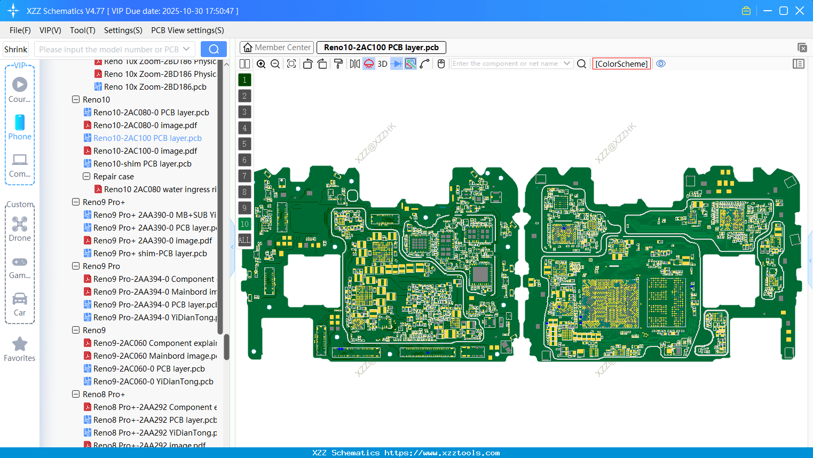Select layer 5 in the layer list
The height and width of the screenshot is (458, 813).
[244, 144]
